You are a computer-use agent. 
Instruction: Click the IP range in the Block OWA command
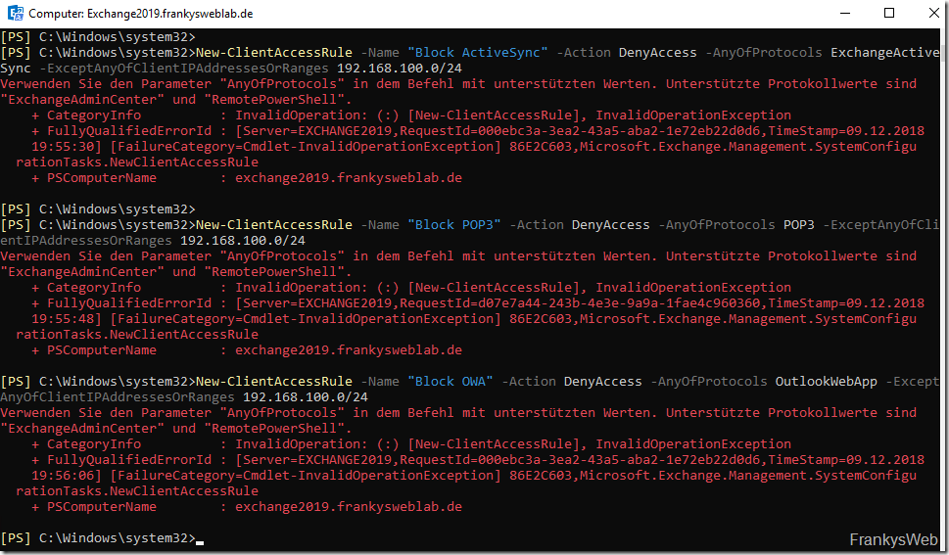coord(305,397)
